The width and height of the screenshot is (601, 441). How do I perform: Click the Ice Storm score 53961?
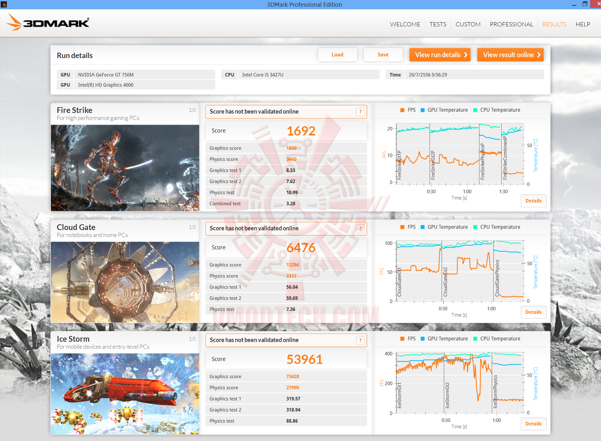point(304,359)
